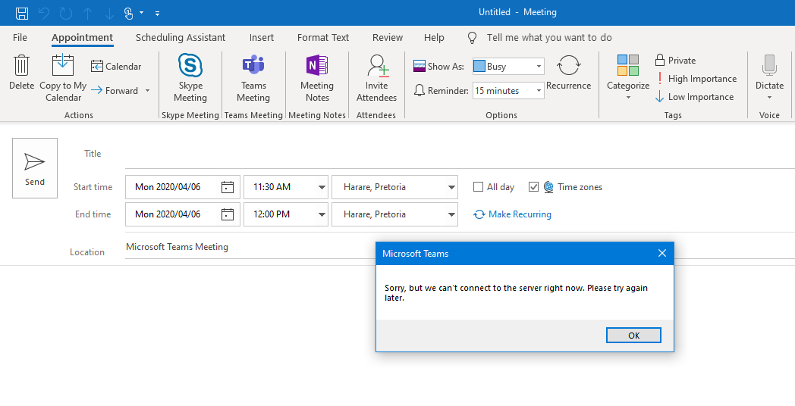
Task: Open Calendar from Actions group
Action: pos(116,67)
